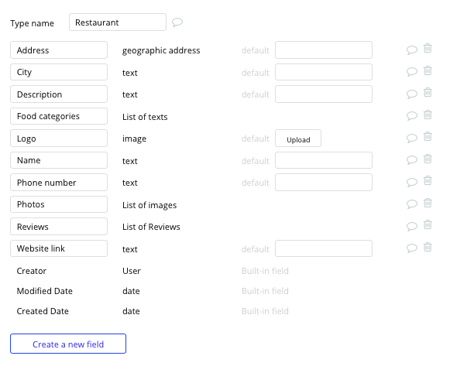The image size is (450, 373).
Task: Open comment icon for Food categories field
Action: click(x=412, y=116)
